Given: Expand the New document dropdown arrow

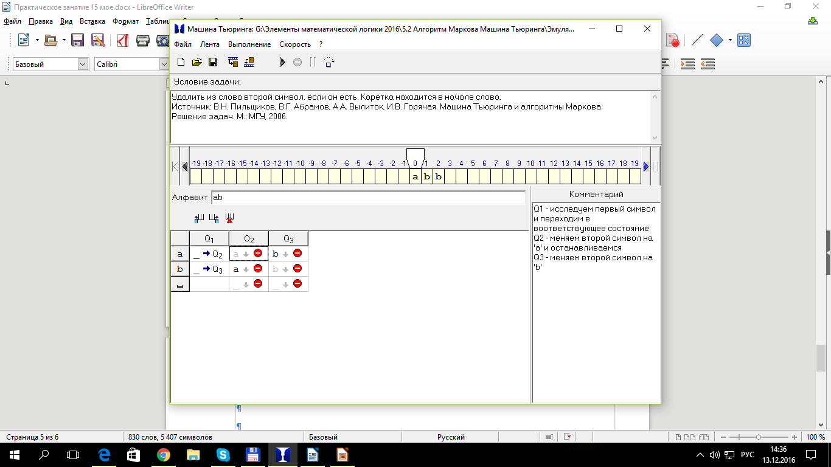Looking at the screenshot, I should [37, 40].
